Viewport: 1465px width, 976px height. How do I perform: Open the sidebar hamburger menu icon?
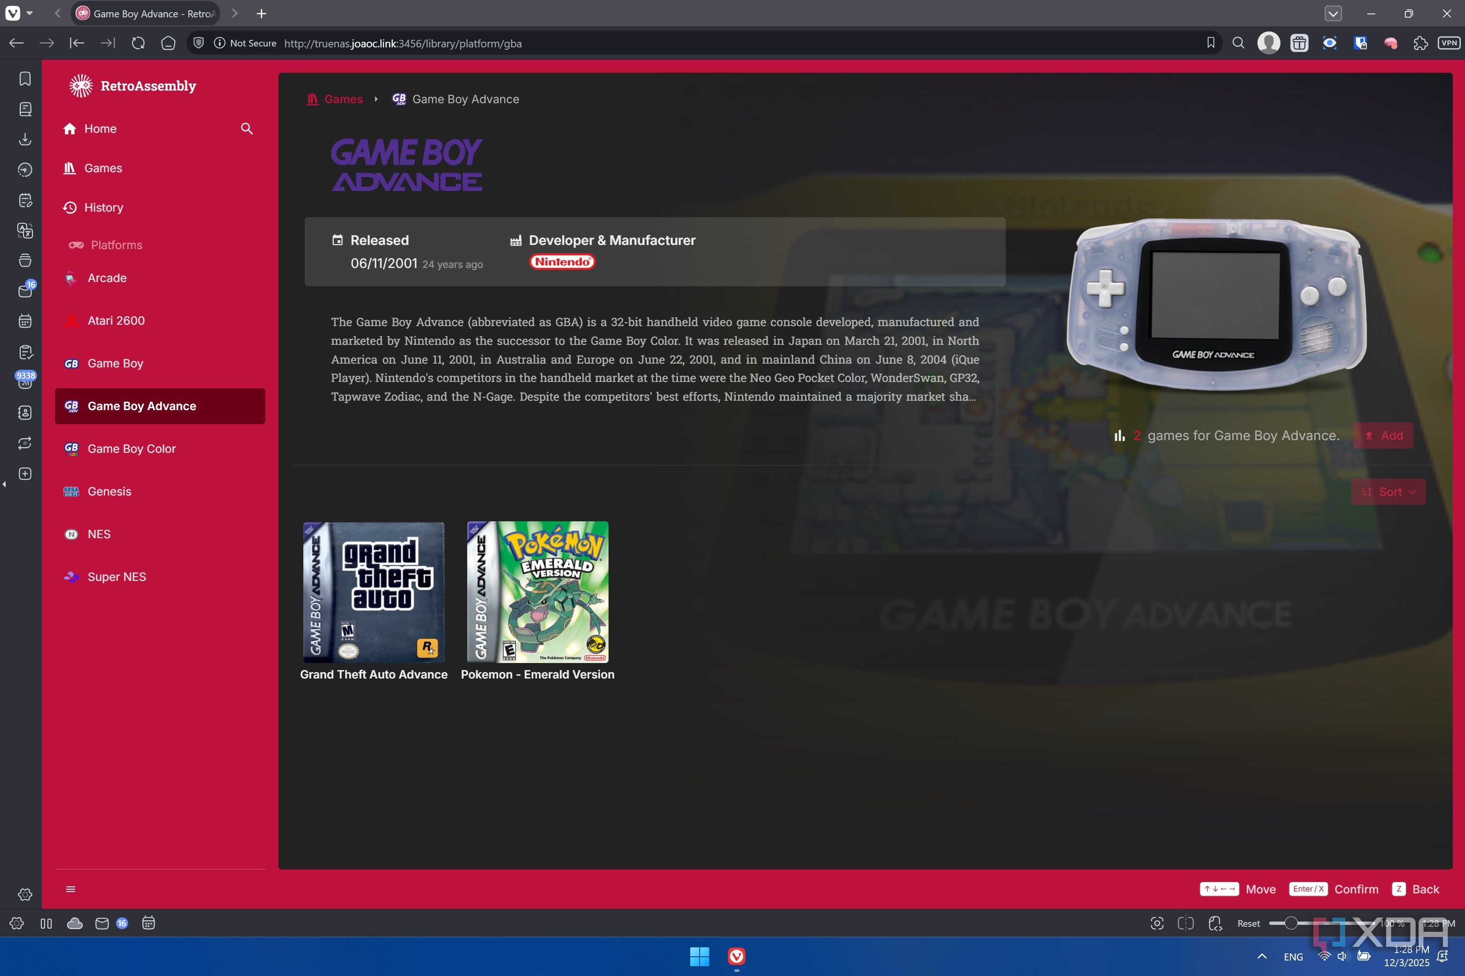70,889
